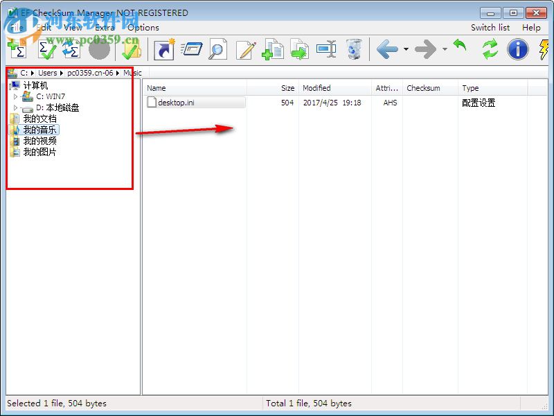Viewport: 554px width, 416px height.
Task: Open the Extra menu
Action: pos(102,28)
